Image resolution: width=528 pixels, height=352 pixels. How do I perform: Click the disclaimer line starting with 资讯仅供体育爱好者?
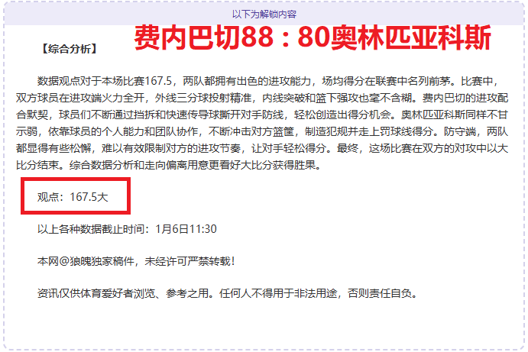click(227, 293)
